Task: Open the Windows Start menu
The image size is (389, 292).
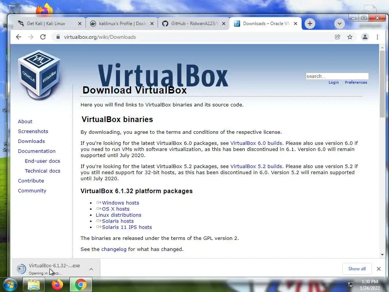Action: [10, 285]
